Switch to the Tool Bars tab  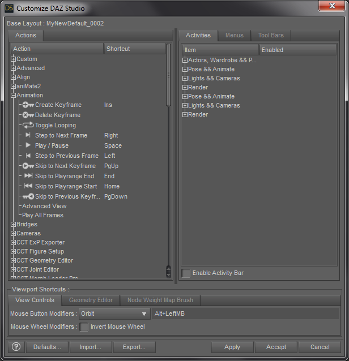pos(271,36)
